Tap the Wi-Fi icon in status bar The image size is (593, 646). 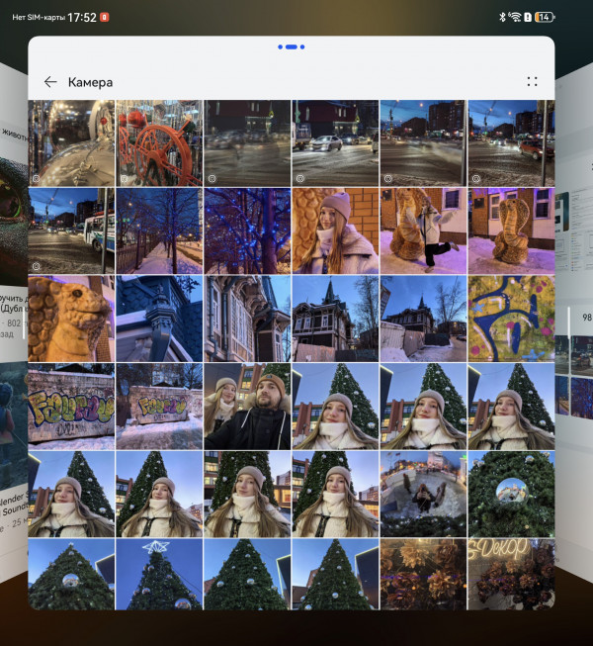(514, 17)
